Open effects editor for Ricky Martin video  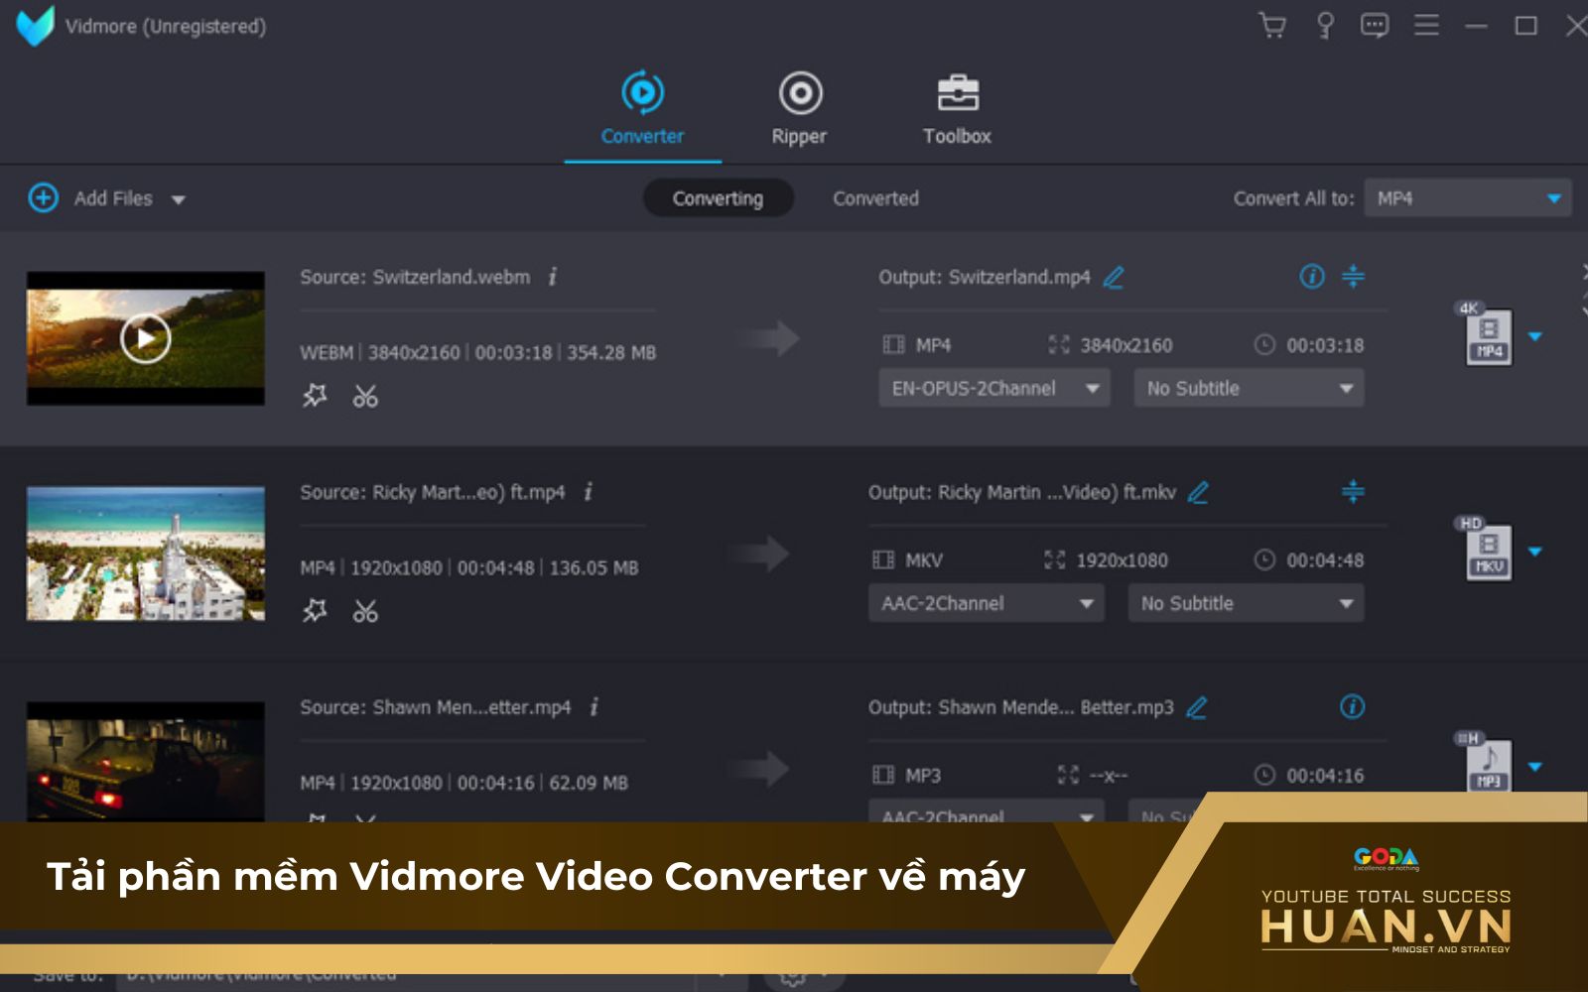315,610
